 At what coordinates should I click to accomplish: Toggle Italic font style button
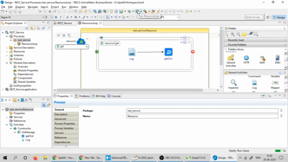[61, 17]
